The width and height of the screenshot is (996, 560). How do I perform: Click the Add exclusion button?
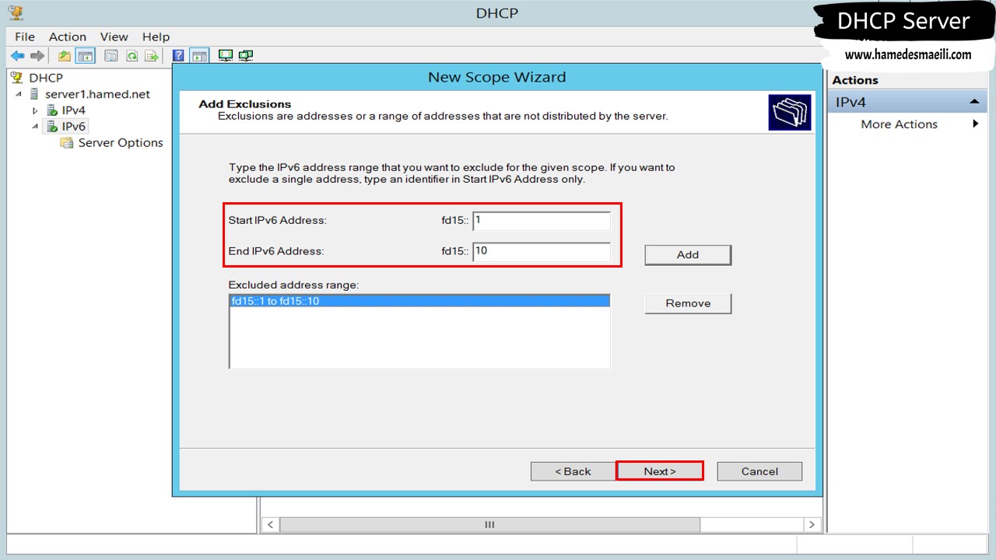coord(688,254)
